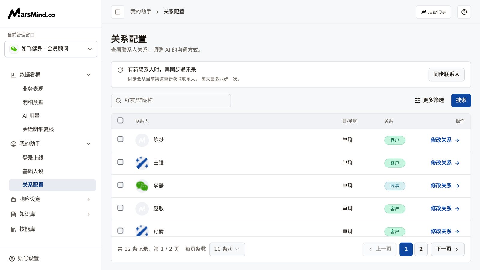This screenshot has height=270, width=480.
Task: Expand the 知识库 section chevron
Action: (88, 214)
